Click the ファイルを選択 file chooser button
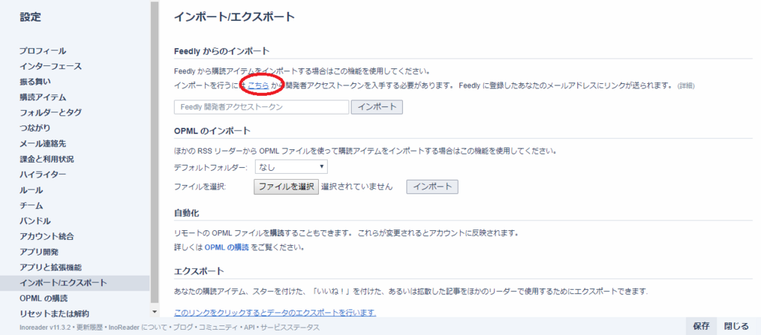The height and width of the screenshot is (335, 761). click(x=286, y=186)
